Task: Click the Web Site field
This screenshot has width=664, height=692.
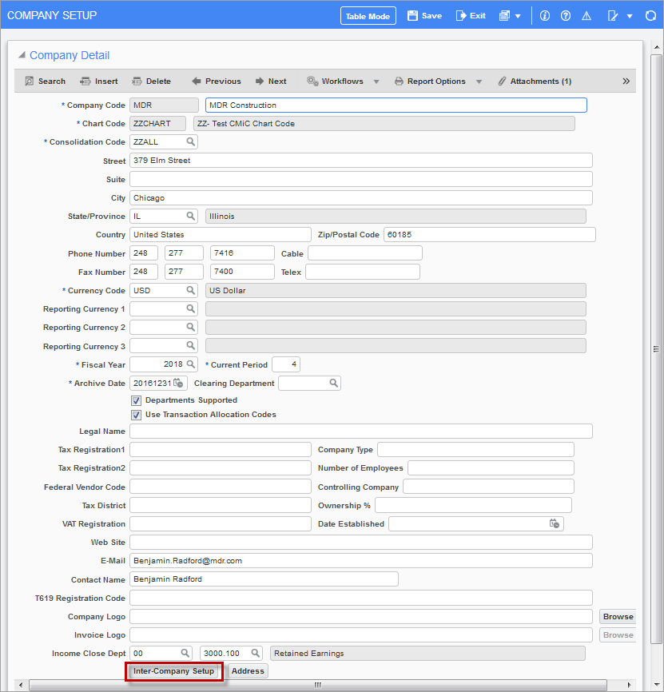Action: pyautogui.click(x=361, y=542)
